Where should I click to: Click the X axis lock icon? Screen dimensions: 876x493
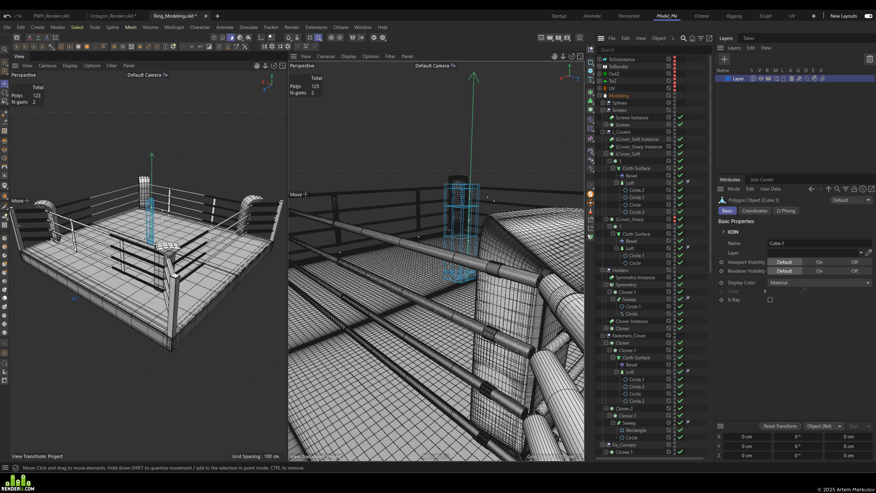(30, 37)
